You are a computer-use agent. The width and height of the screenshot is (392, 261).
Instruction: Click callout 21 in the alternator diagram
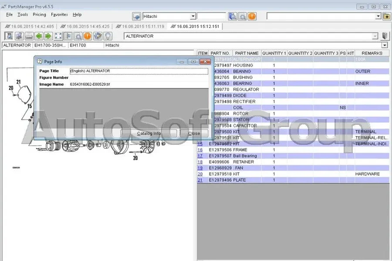(x=18, y=82)
